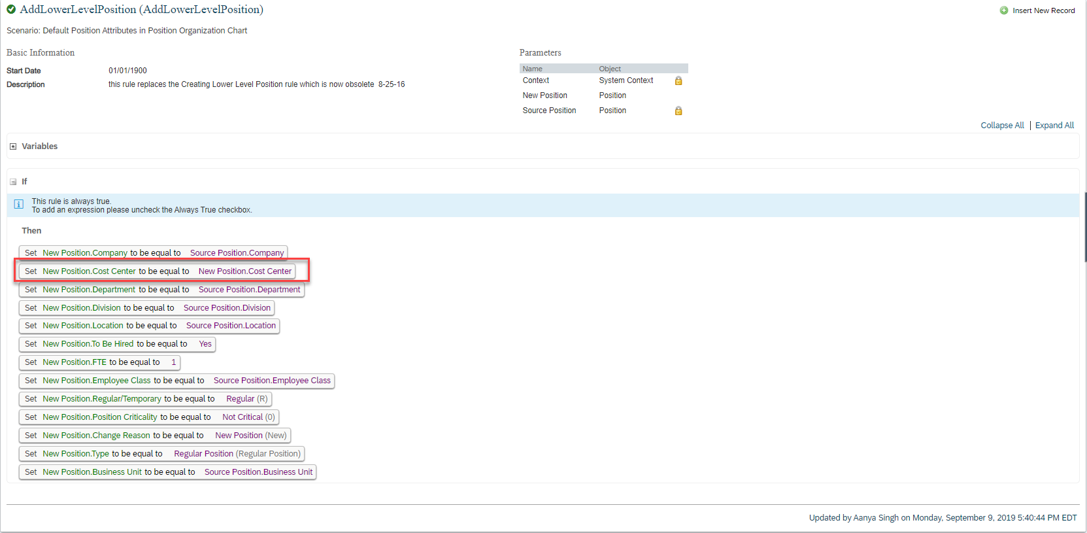Click the System Context object value

tap(626, 80)
